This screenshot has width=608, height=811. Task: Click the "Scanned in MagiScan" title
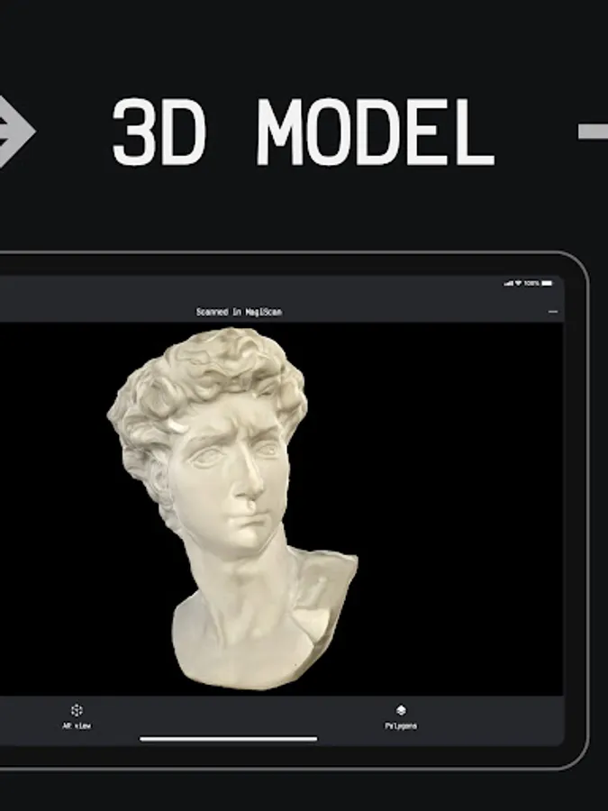click(x=239, y=312)
